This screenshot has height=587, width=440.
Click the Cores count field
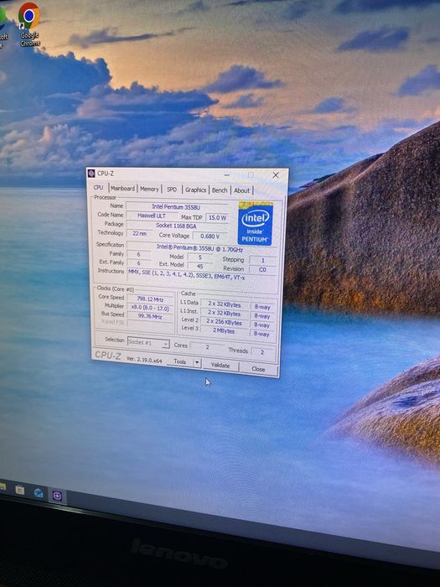coord(207,347)
